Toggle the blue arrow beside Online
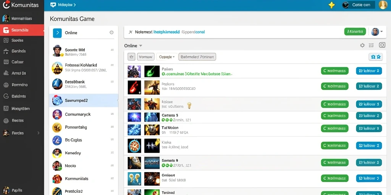Image resolution: width=391 pixels, height=195 pixels. tap(57, 33)
